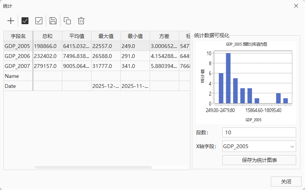
Task: Click the 段数 input field
Action: 259,132
